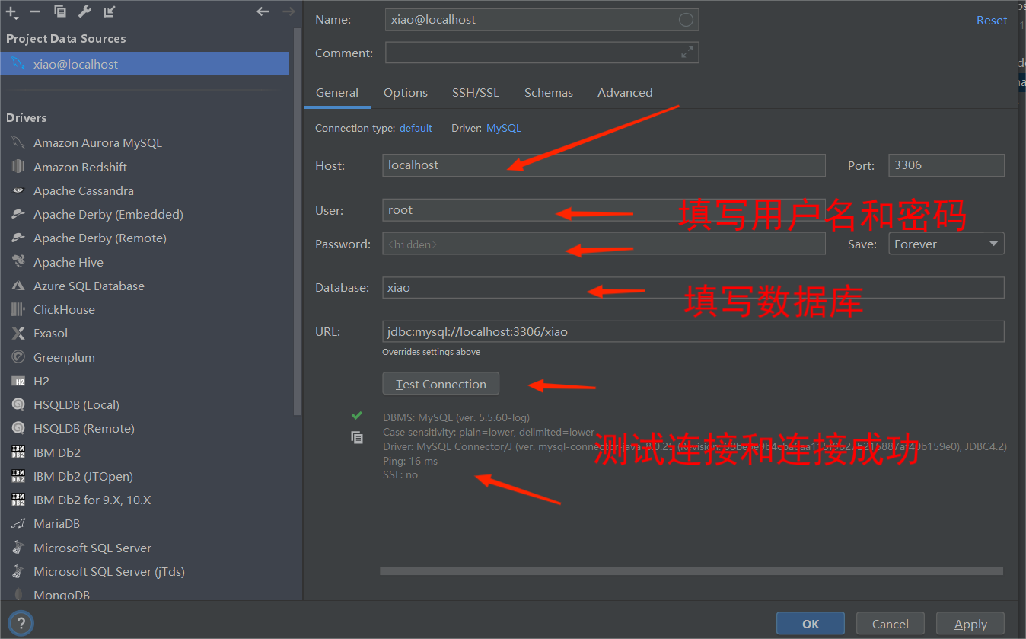Go forward with the right arrow

(288, 11)
